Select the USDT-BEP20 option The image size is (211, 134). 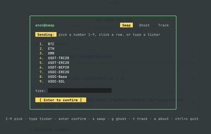[x=54, y=67]
